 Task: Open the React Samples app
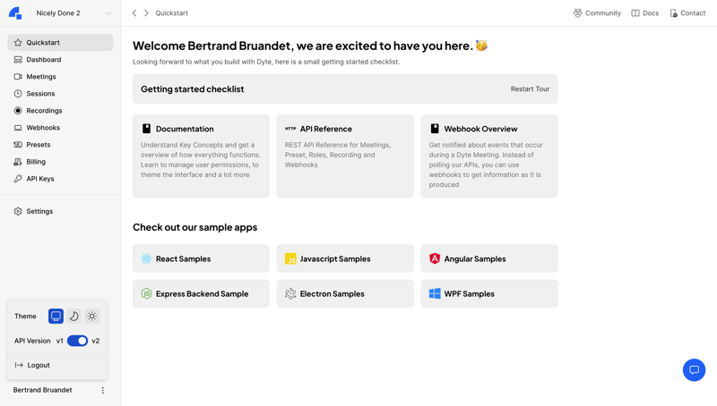click(x=201, y=258)
